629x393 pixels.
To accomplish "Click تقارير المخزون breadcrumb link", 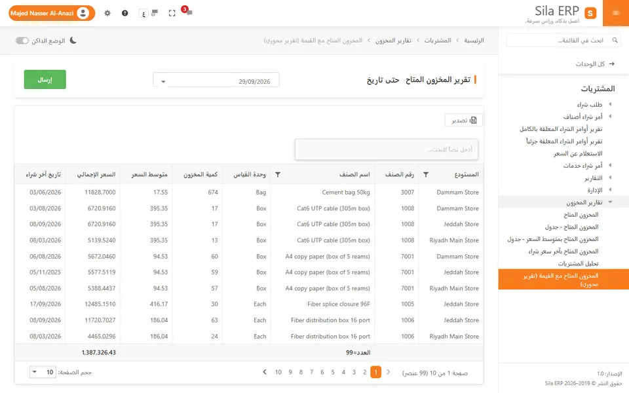I will 393,41.
